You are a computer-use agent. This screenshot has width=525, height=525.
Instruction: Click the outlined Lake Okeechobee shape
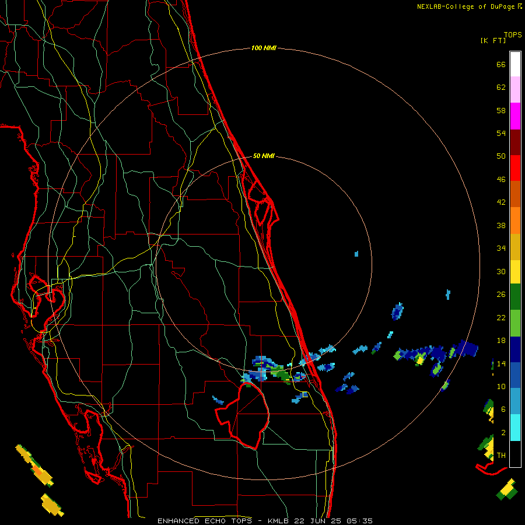pyautogui.click(x=242, y=415)
